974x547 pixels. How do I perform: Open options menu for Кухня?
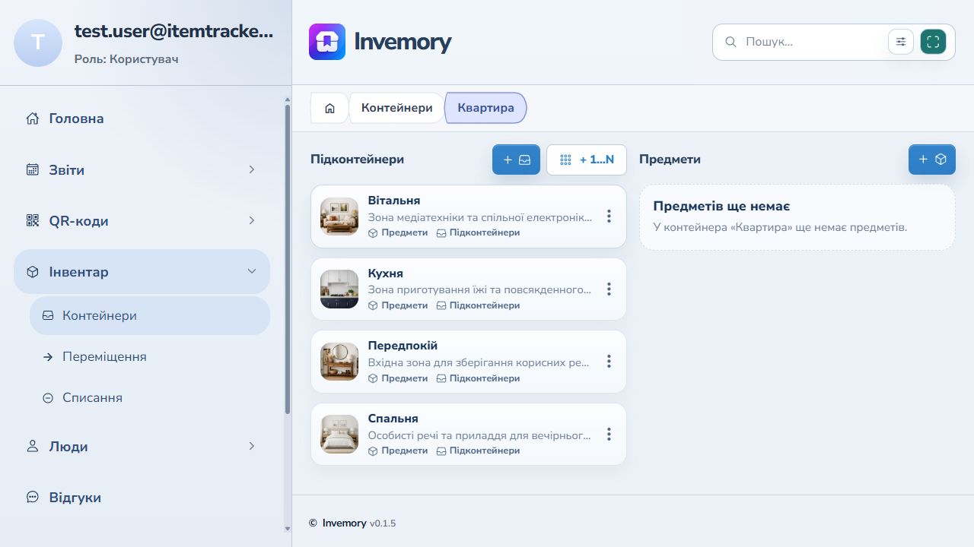[609, 289]
